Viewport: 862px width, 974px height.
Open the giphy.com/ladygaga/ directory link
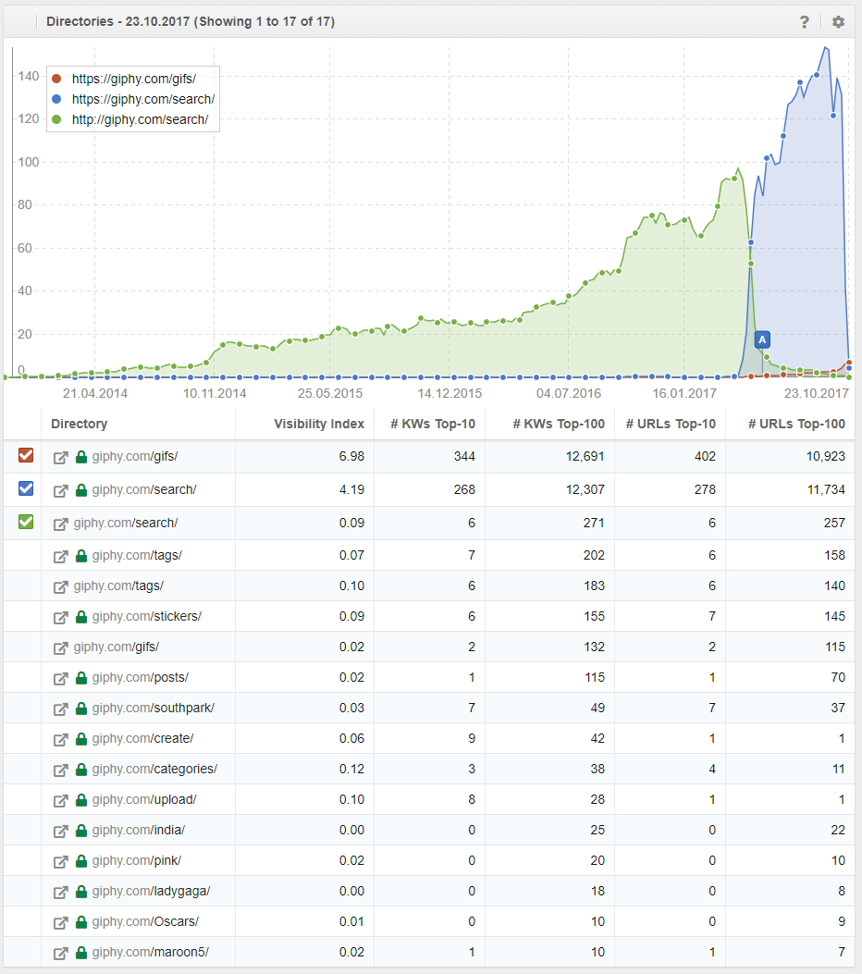point(151,891)
